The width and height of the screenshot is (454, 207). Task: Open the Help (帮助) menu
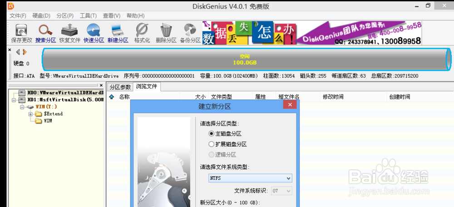(135, 15)
